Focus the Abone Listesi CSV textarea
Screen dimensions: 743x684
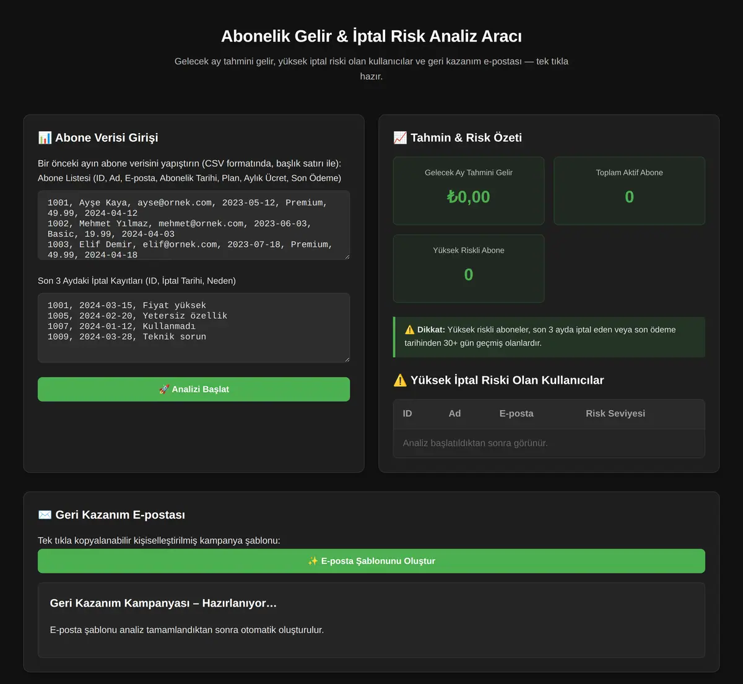tap(194, 225)
